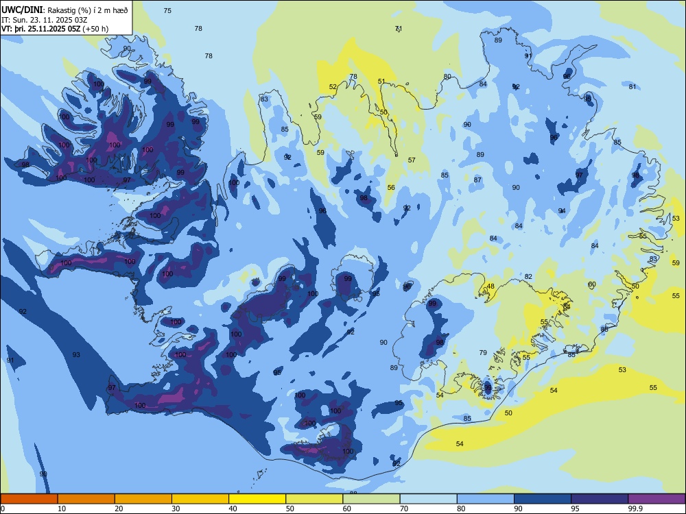Click the humidity value '56' on the map
Screen dimensions: 686x514
tap(391, 187)
